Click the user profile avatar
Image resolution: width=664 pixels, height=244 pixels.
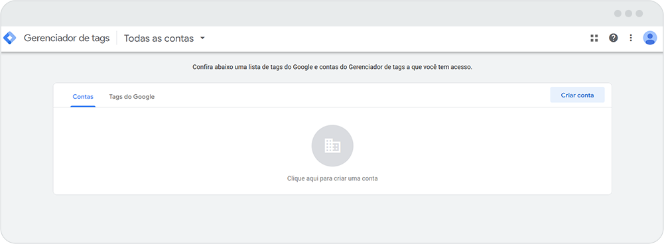[649, 38]
